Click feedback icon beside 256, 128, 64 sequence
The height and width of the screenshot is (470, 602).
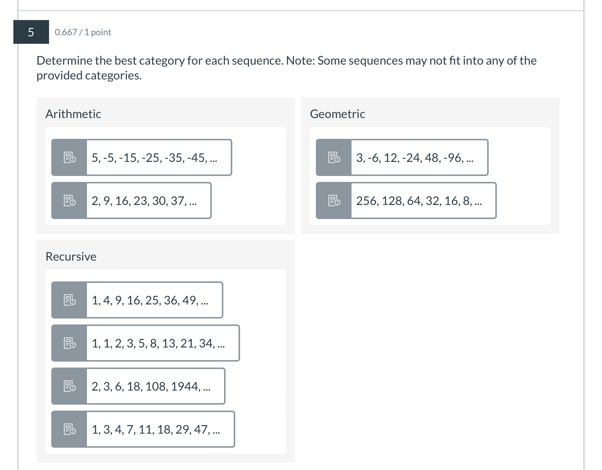coord(334,200)
